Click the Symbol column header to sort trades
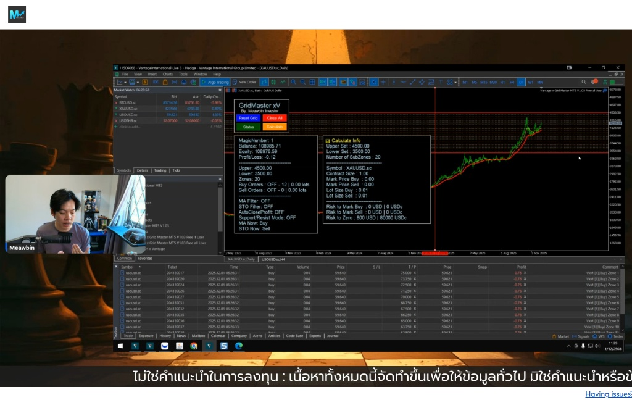Image resolution: width=632 pixels, height=400 pixels. click(127, 267)
